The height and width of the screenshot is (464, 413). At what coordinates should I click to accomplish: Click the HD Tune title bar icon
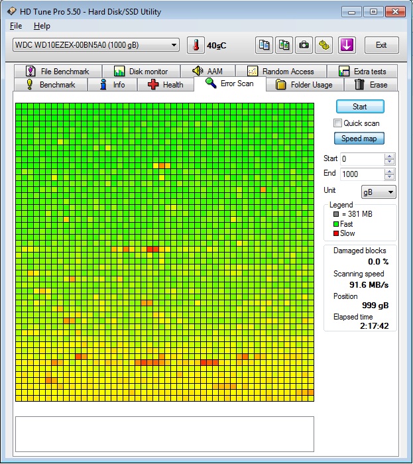click(12, 11)
